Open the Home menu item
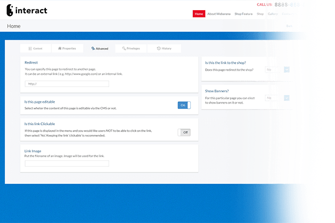Screen dimensions: 335x223 tap(199, 14)
